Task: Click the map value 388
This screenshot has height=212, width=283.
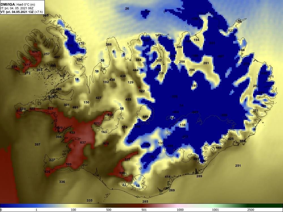Action: point(243,141)
